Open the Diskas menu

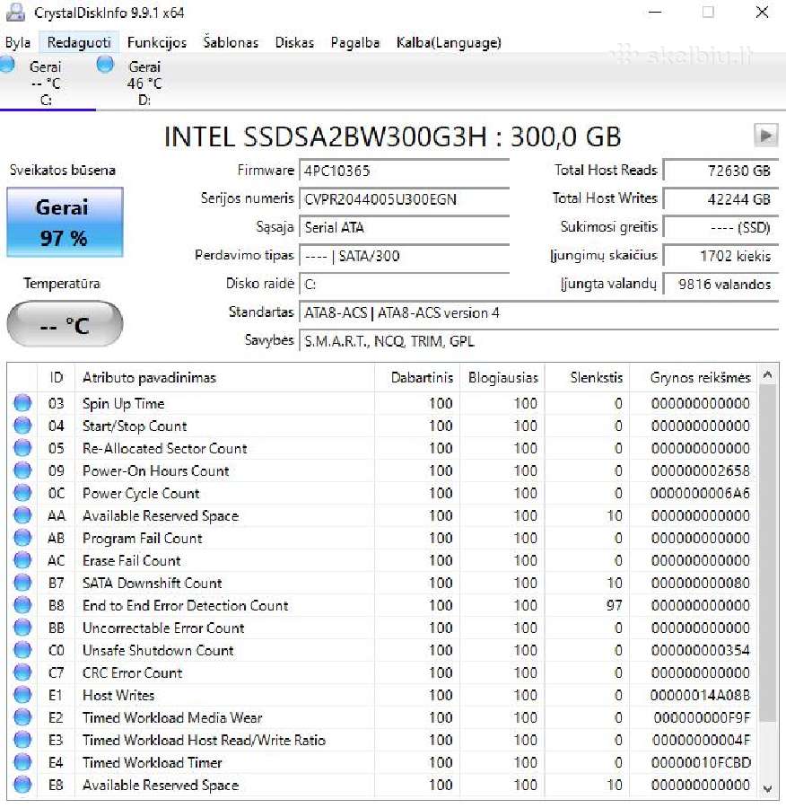(x=294, y=42)
